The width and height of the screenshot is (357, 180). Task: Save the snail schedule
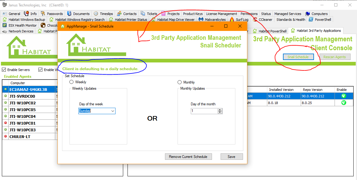click(x=231, y=156)
